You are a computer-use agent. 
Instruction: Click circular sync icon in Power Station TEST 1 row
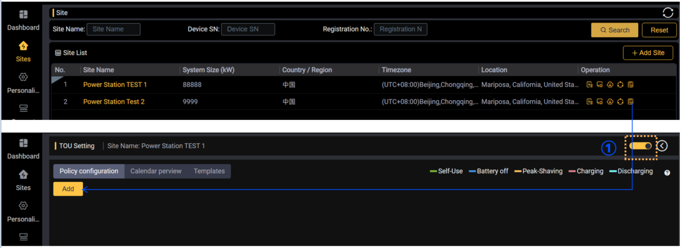coord(620,85)
